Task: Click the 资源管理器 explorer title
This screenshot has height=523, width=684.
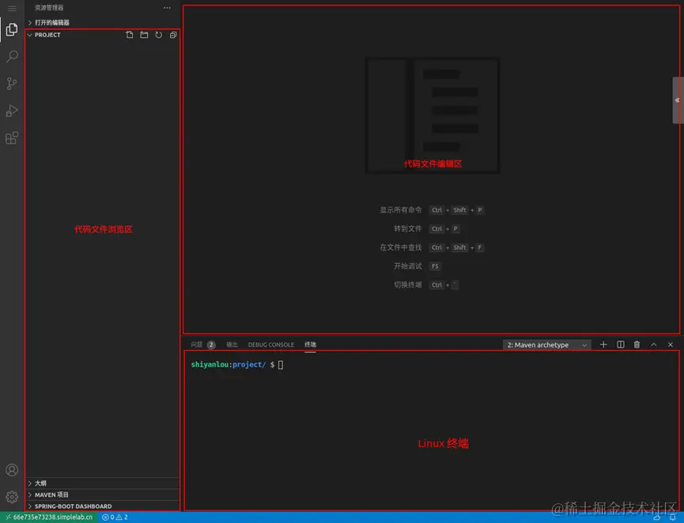Action: pyautogui.click(x=49, y=8)
